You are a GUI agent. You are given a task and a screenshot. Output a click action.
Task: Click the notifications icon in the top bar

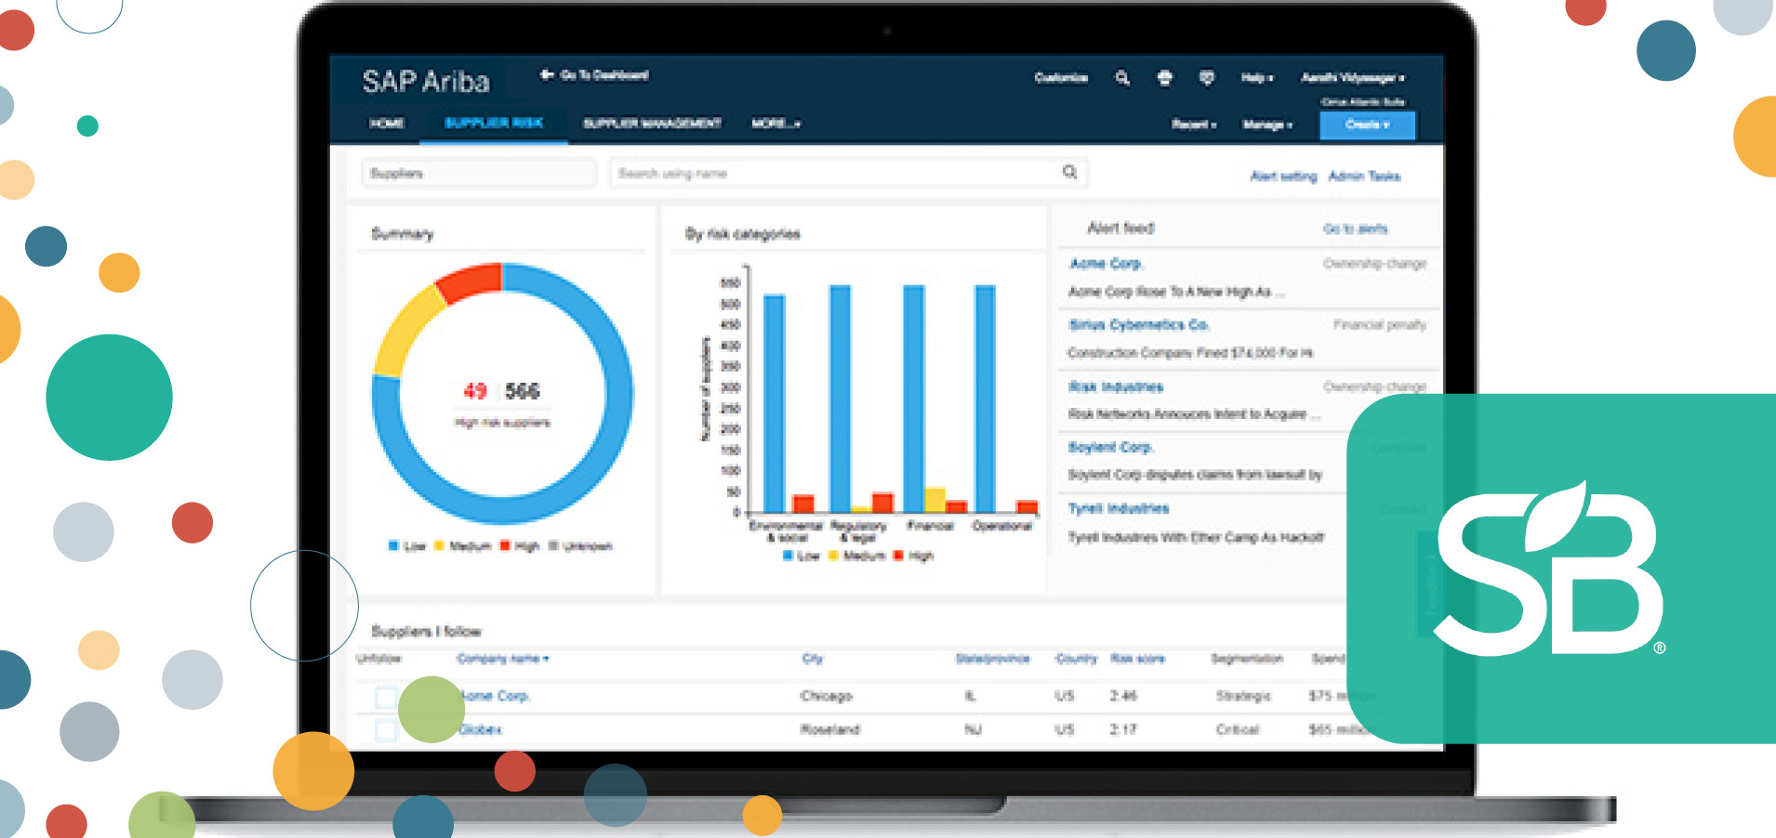1165,78
